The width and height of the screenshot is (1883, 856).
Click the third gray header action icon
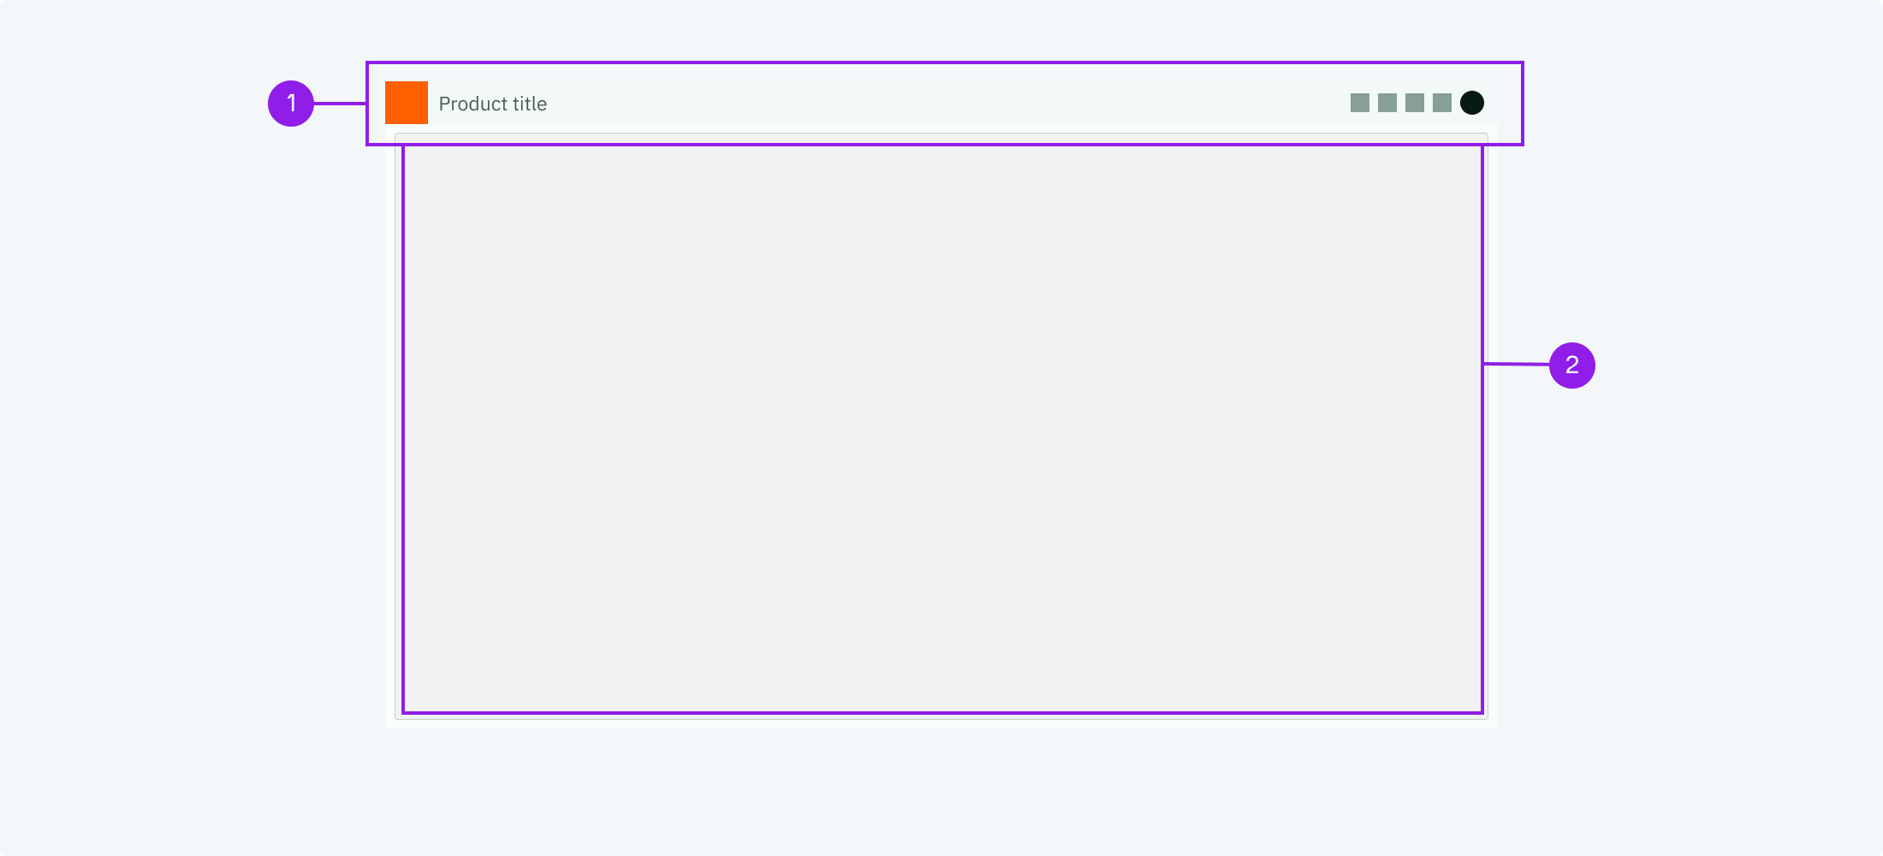click(x=1415, y=103)
